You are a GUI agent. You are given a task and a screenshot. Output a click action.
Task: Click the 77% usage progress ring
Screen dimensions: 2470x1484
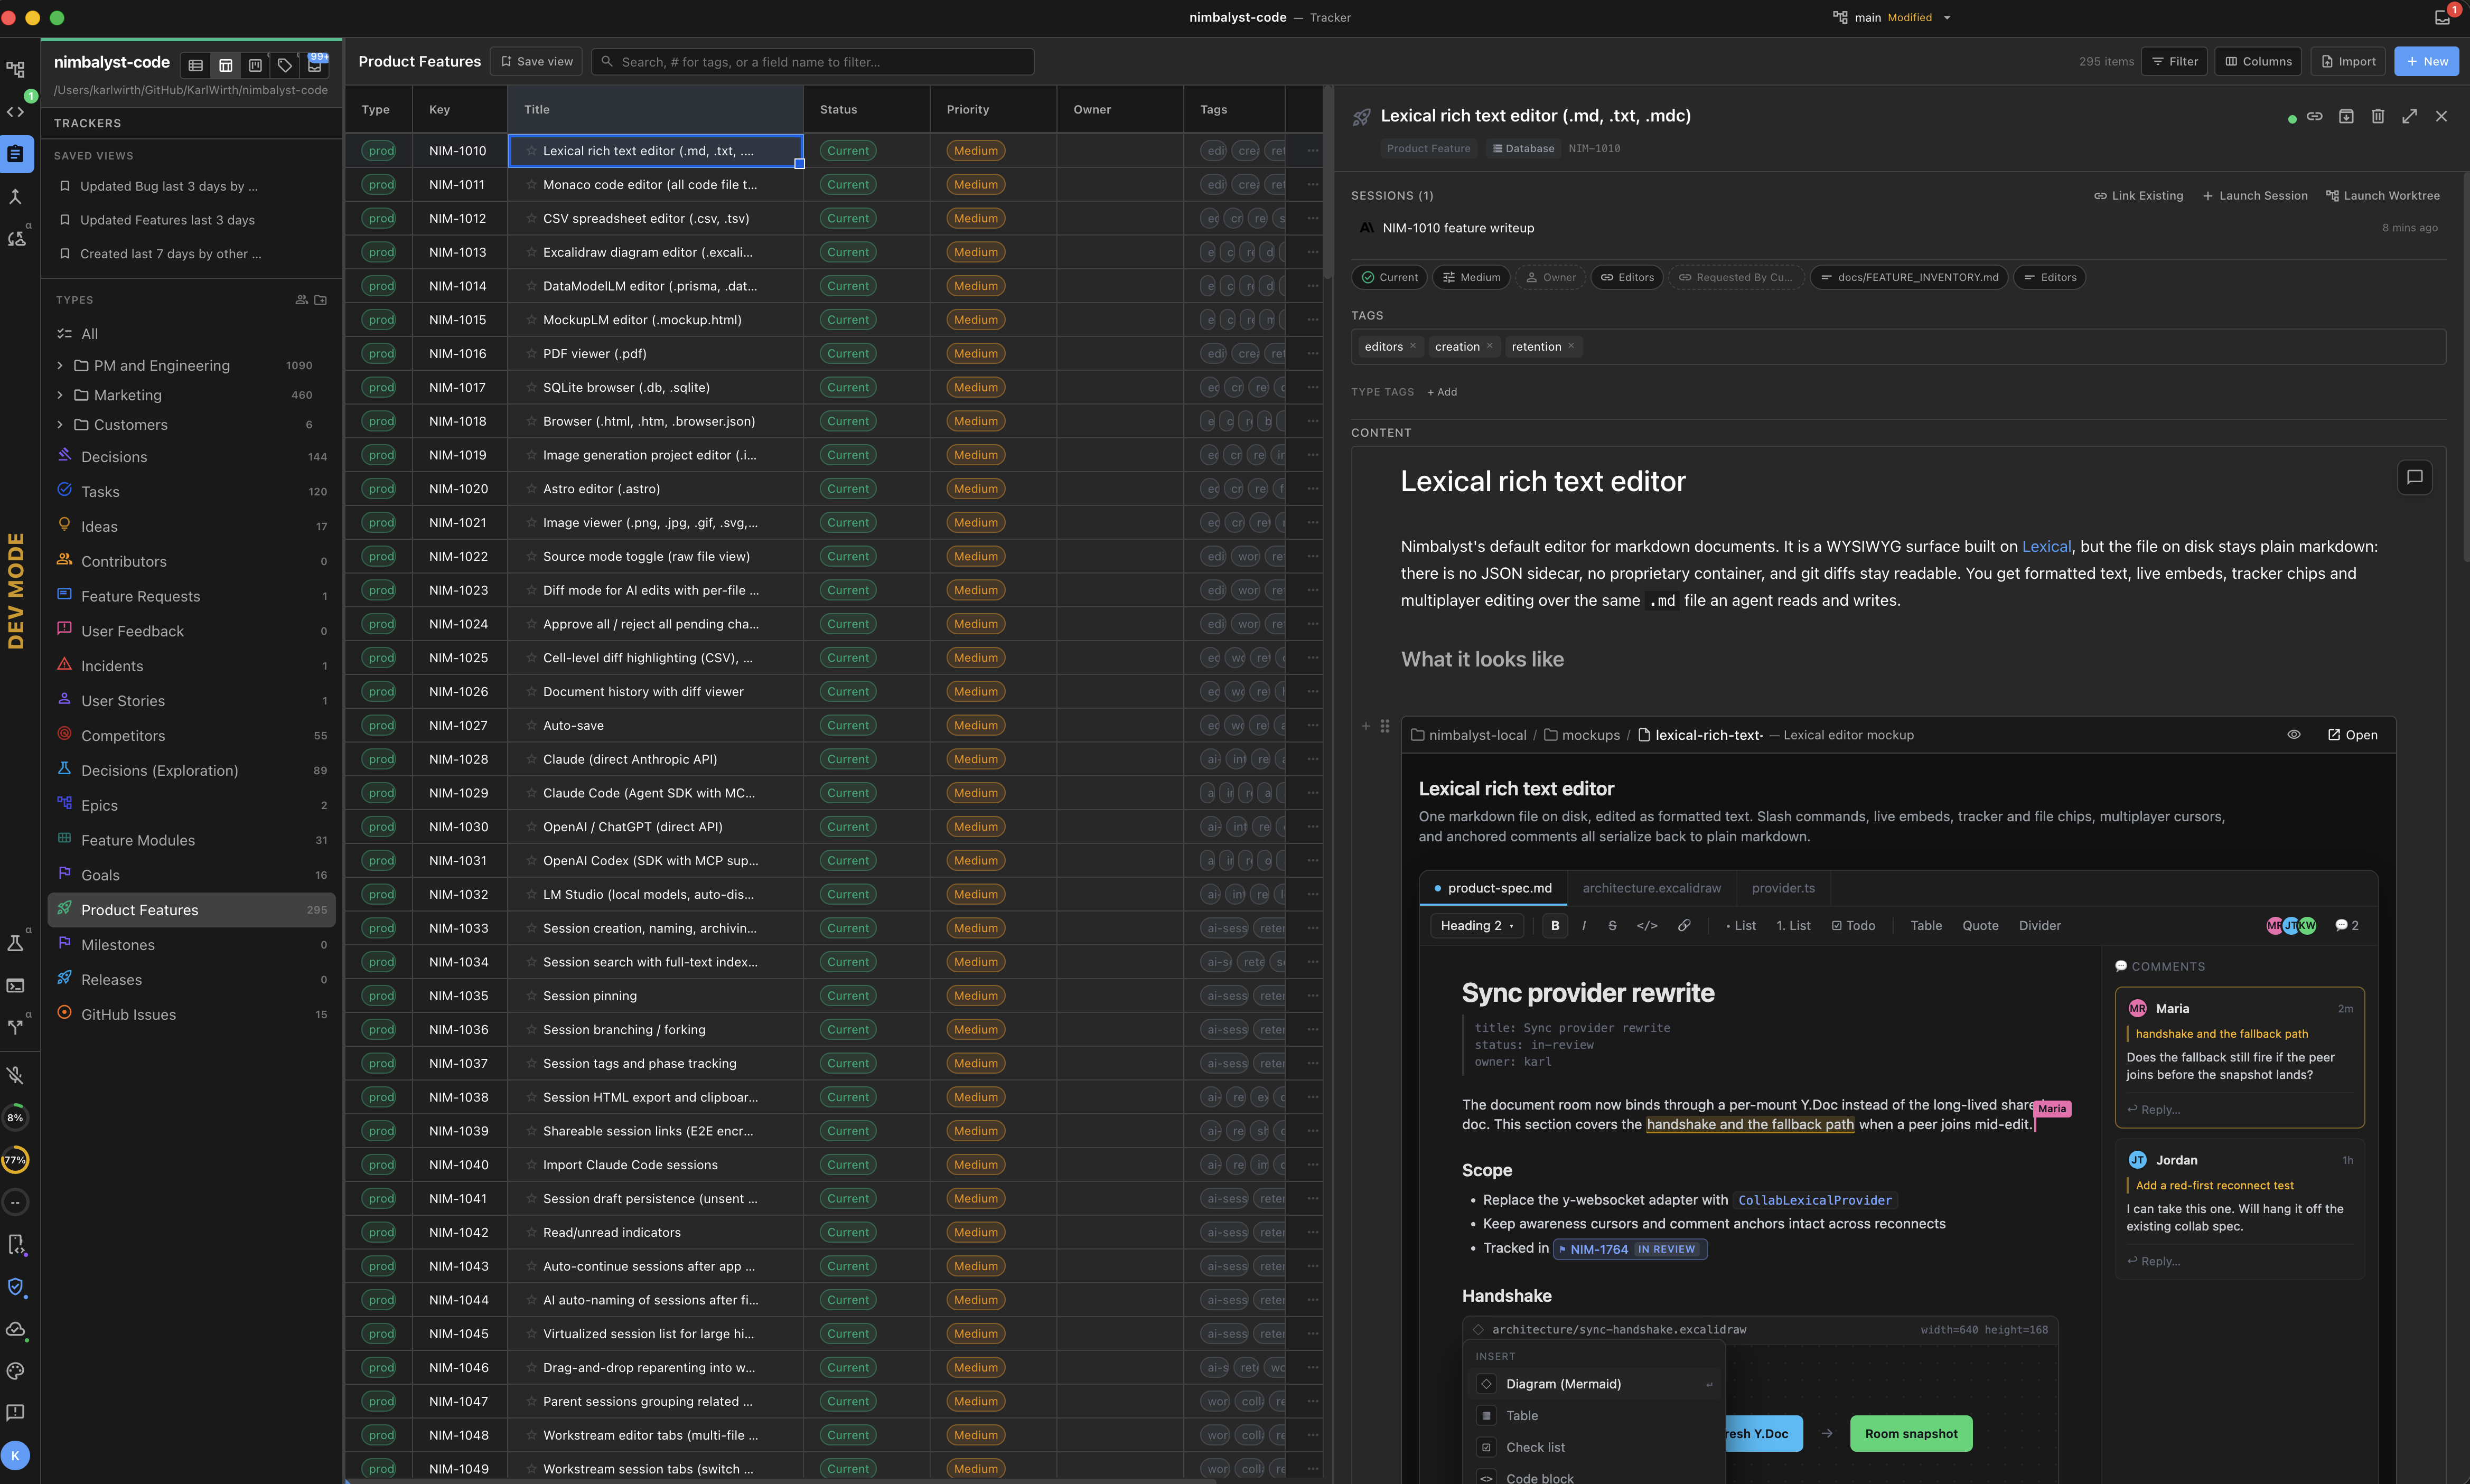(16, 1160)
